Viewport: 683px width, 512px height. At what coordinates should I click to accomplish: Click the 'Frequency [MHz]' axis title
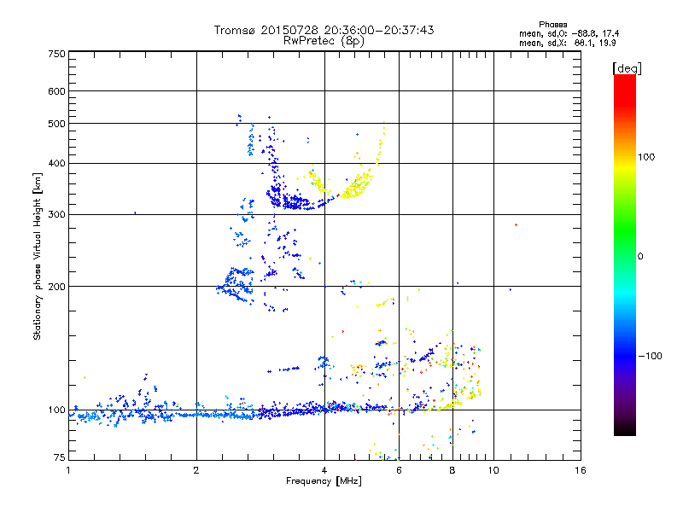pos(324,481)
